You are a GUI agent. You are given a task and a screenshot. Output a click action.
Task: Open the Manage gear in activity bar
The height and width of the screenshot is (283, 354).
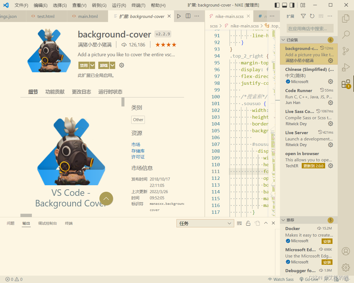tap(346, 268)
